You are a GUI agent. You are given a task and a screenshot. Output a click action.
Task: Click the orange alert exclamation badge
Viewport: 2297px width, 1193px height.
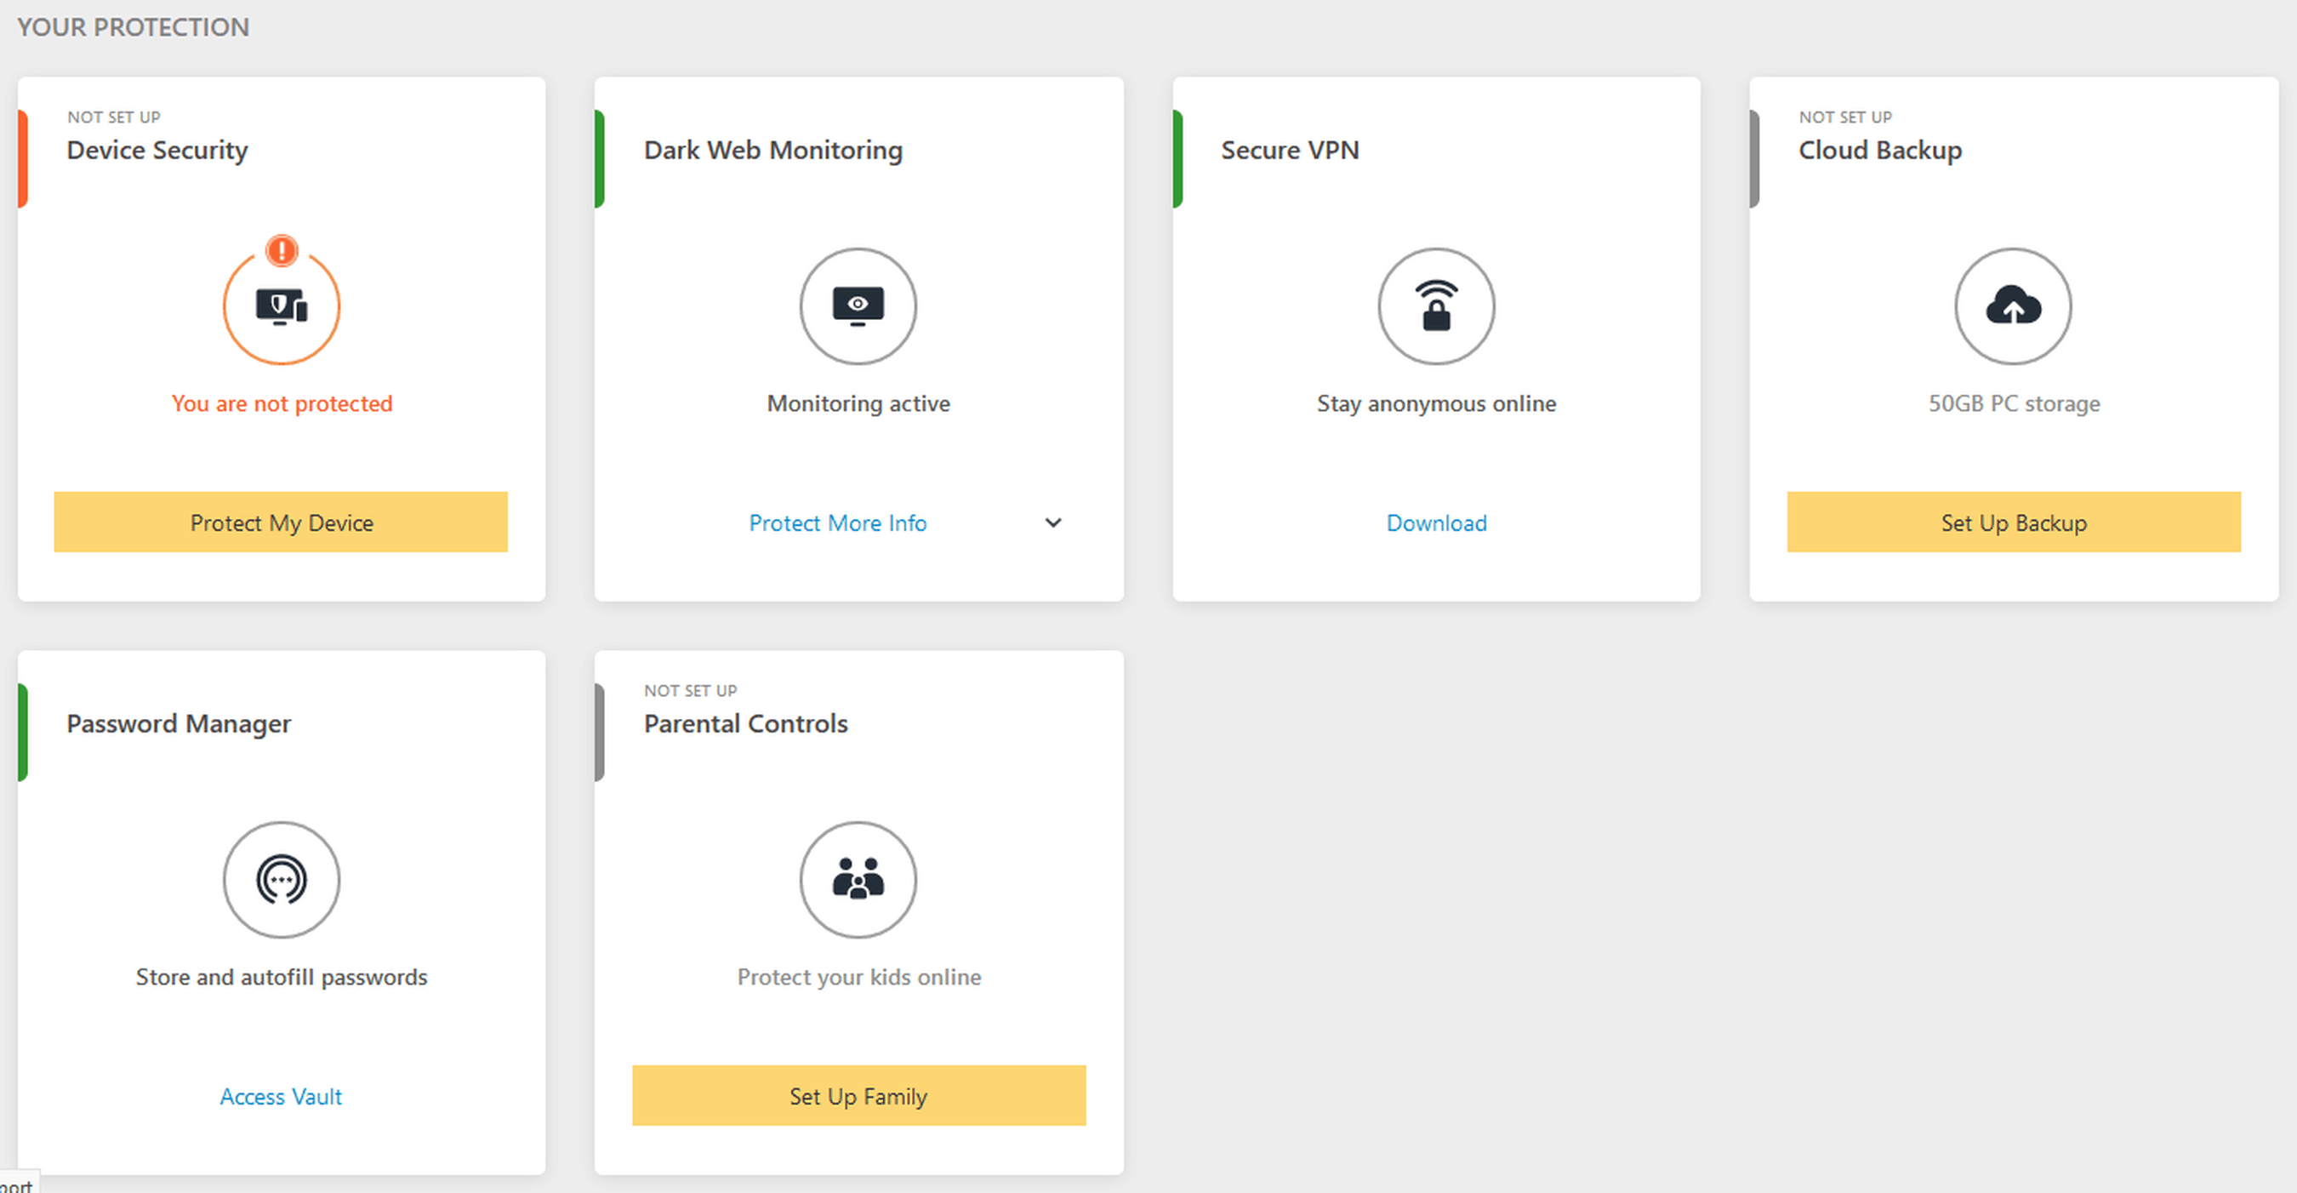pos(282,250)
